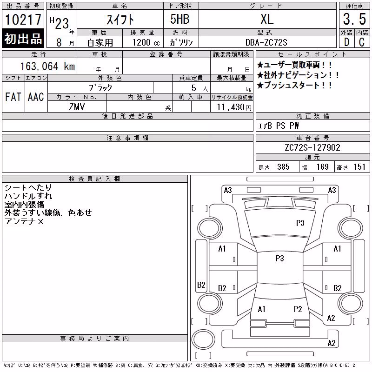The height and width of the screenshot is (372, 372).
Task: Select the A2 mark on rear bumper
Action: 332,343
